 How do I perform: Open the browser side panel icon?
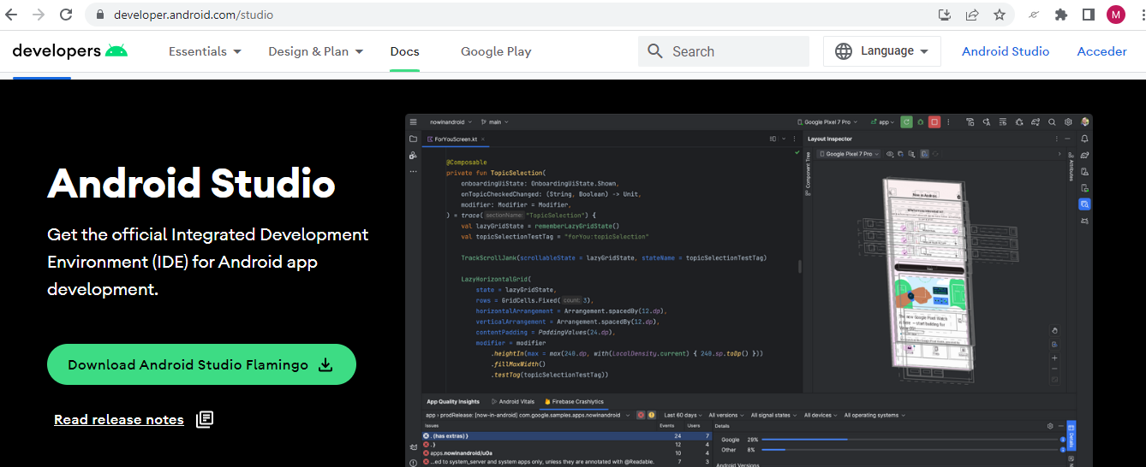(x=1089, y=15)
